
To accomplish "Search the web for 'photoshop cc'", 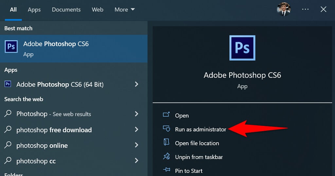I will [36, 161].
